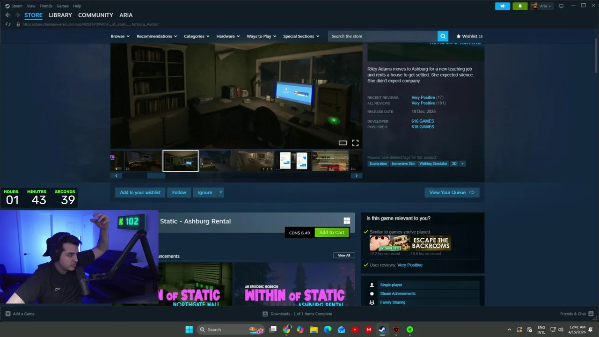Open the Ways to Play dropdown

262,36
